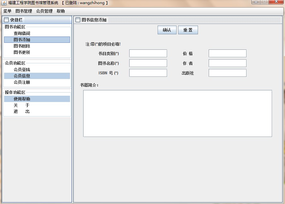
Task: Focus the 书目类别 input field
Action: click(148, 54)
